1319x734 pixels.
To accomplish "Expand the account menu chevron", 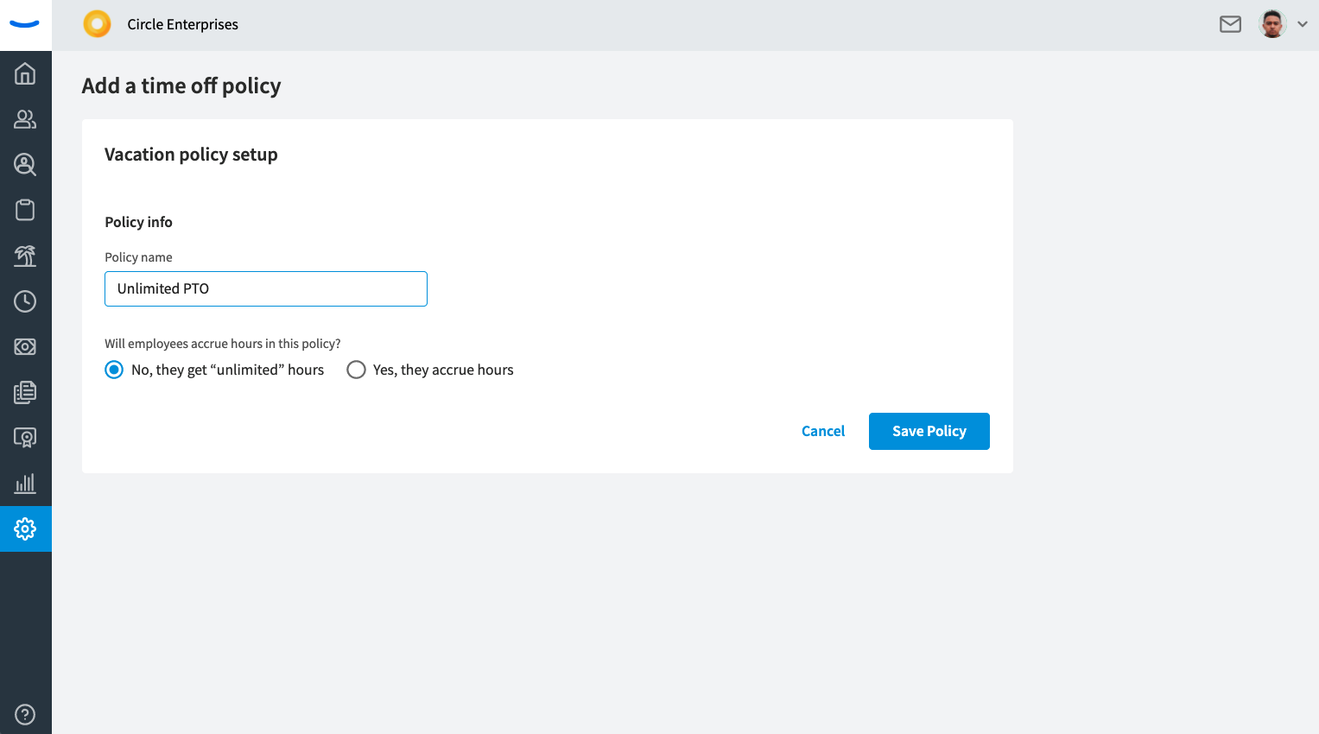I will [x=1303, y=24].
